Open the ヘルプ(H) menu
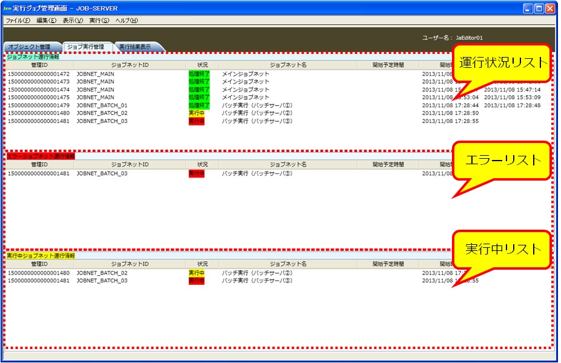Screen dimensions: 561x363 tap(127, 21)
